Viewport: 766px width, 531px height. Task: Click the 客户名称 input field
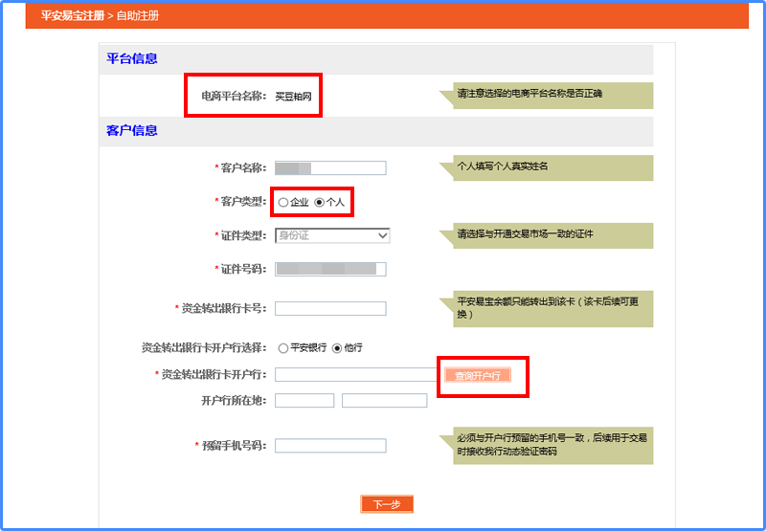(329, 168)
